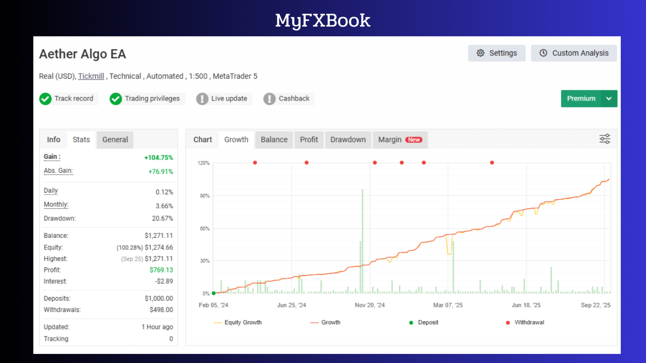
Task: Switch to the Balance chart tab
Action: (x=274, y=140)
